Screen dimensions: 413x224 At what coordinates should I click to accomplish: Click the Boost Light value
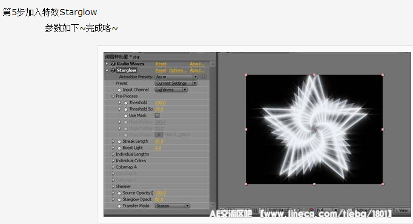click(158, 148)
